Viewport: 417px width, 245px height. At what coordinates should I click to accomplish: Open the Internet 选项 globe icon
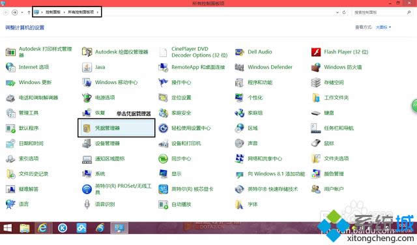[x=10, y=67]
